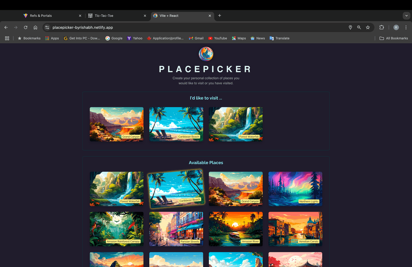Open the browser extensions puzzle icon
412x267 pixels.
click(381, 27)
